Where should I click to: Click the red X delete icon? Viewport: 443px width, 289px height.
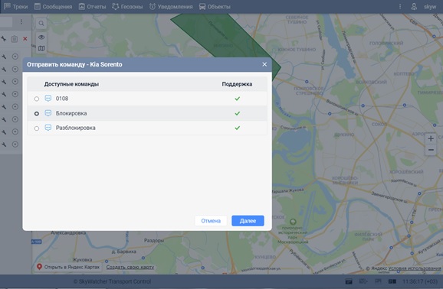(x=25, y=39)
